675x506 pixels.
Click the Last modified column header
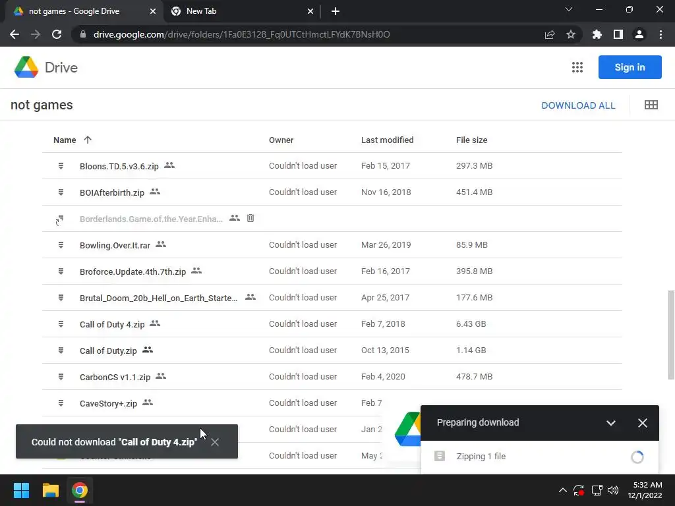pyautogui.click(x=387, y=140)
